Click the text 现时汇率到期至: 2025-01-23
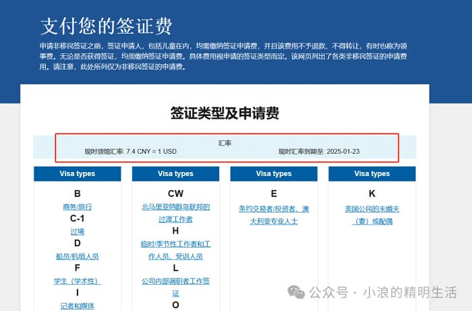The width and height of the screenshot is (472, 311). click(319, 151)
